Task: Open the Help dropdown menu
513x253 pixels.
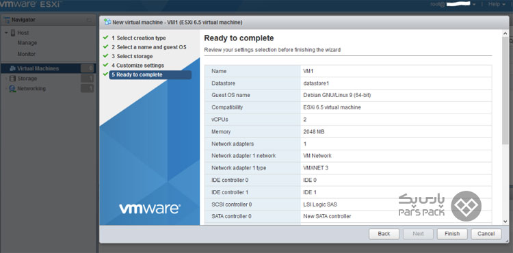Action: (x=497, y=4)
